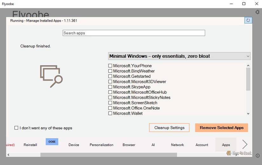Switch to the Personalization tab
The height and width of the screenshot is (165, 262).
click(101, 145)
